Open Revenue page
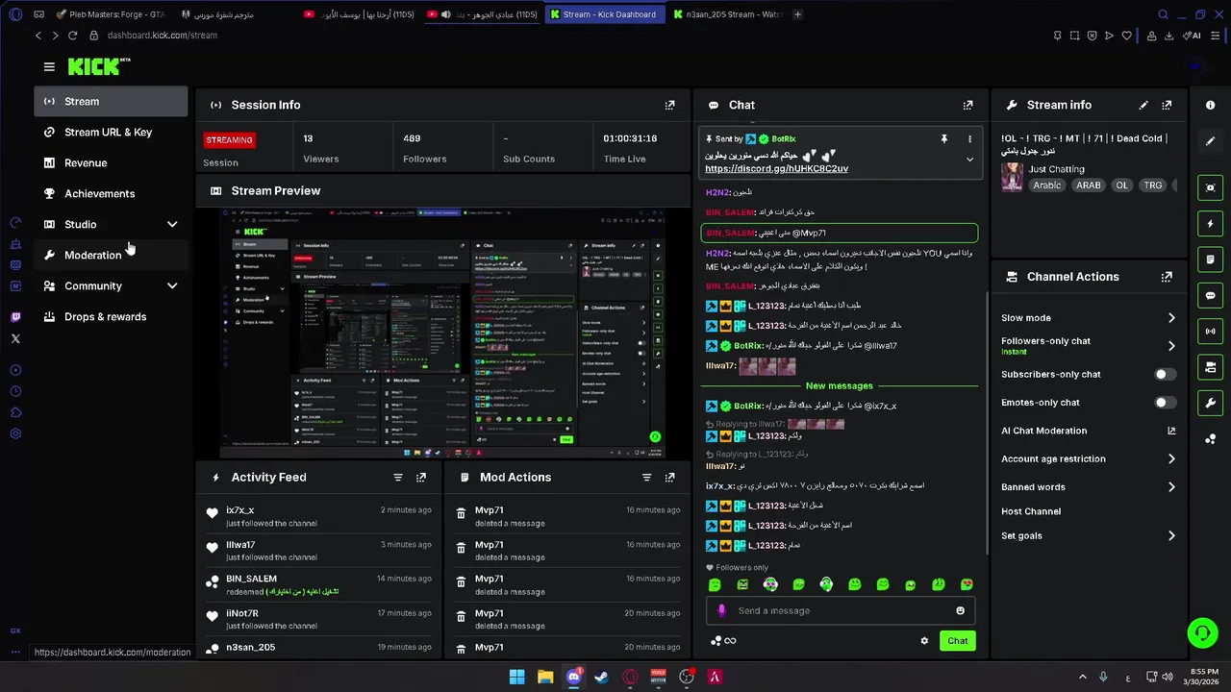This screenshot has width=1231, height=692. click(111, 163)
